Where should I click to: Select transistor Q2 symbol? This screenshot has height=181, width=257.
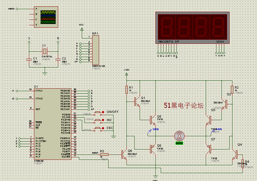(x=224, y=104)
